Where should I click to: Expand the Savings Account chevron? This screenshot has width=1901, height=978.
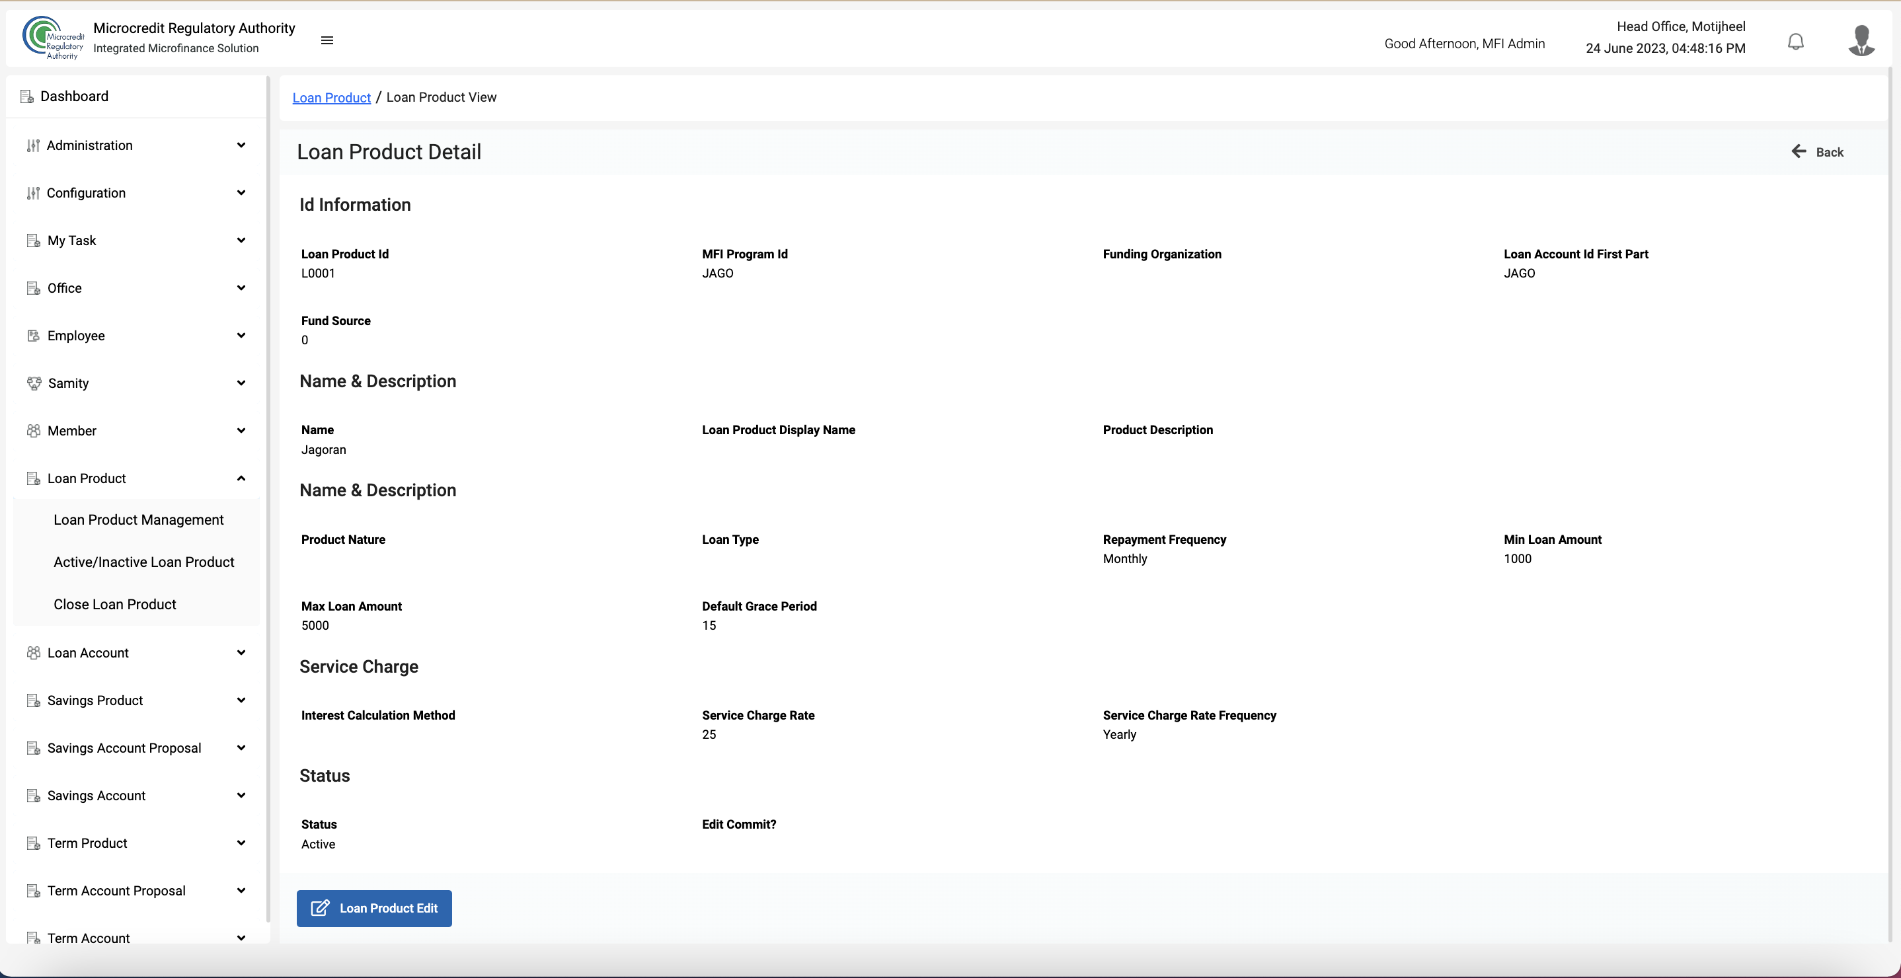coord(241,795)
